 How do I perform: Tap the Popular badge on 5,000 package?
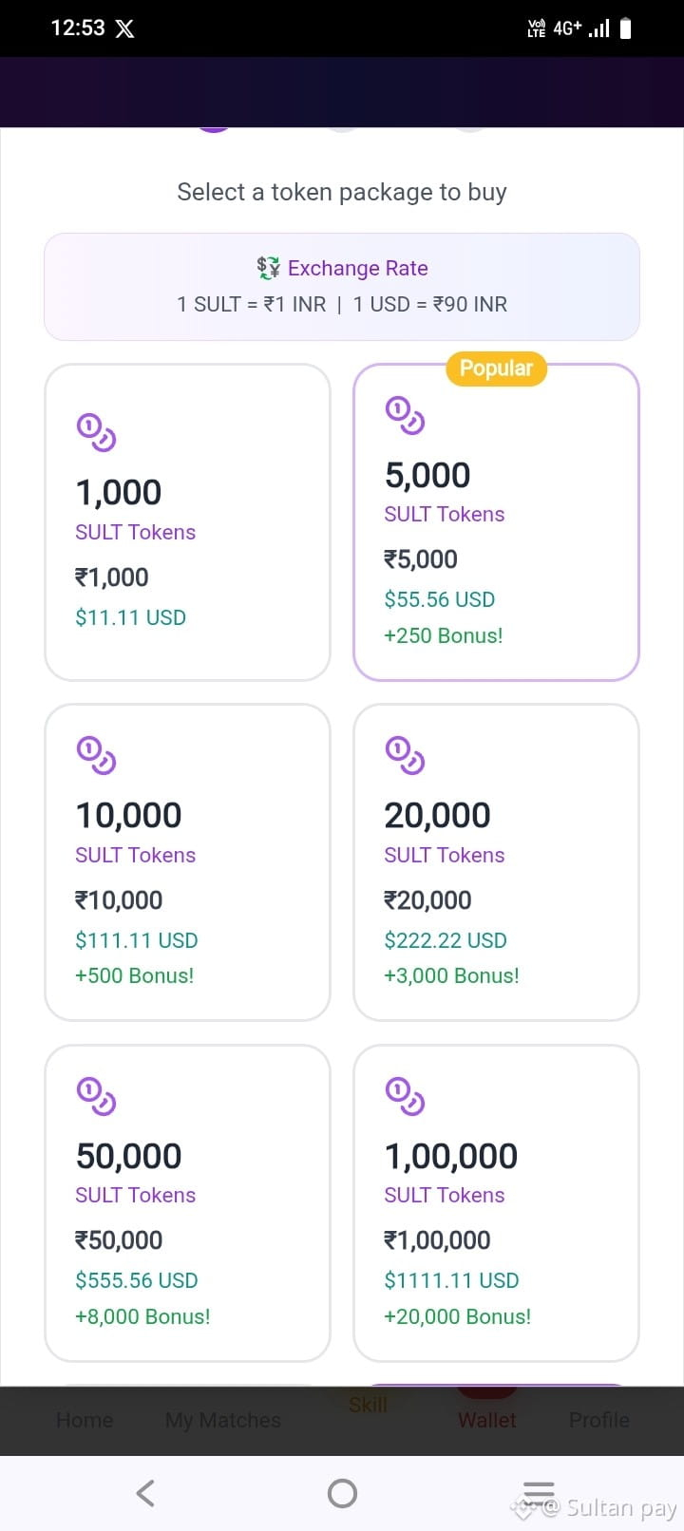(496, 369)
